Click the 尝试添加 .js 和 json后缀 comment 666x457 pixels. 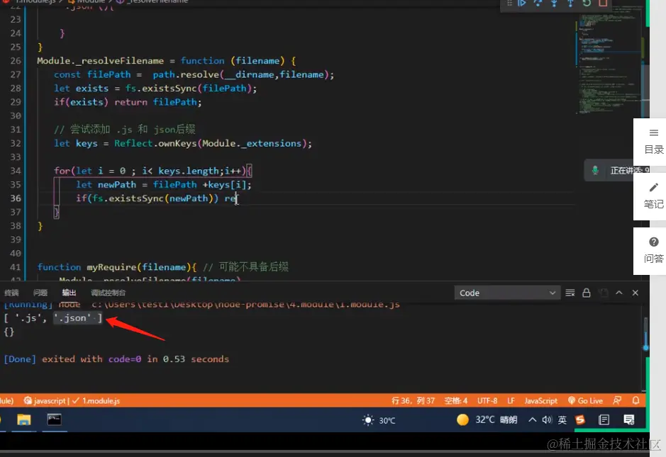pos(124,130)
